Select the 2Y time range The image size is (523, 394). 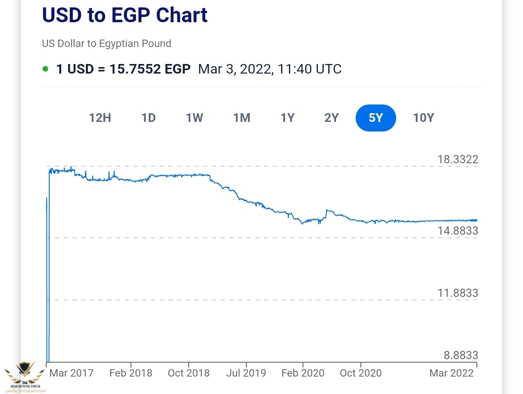click(332, 118)
